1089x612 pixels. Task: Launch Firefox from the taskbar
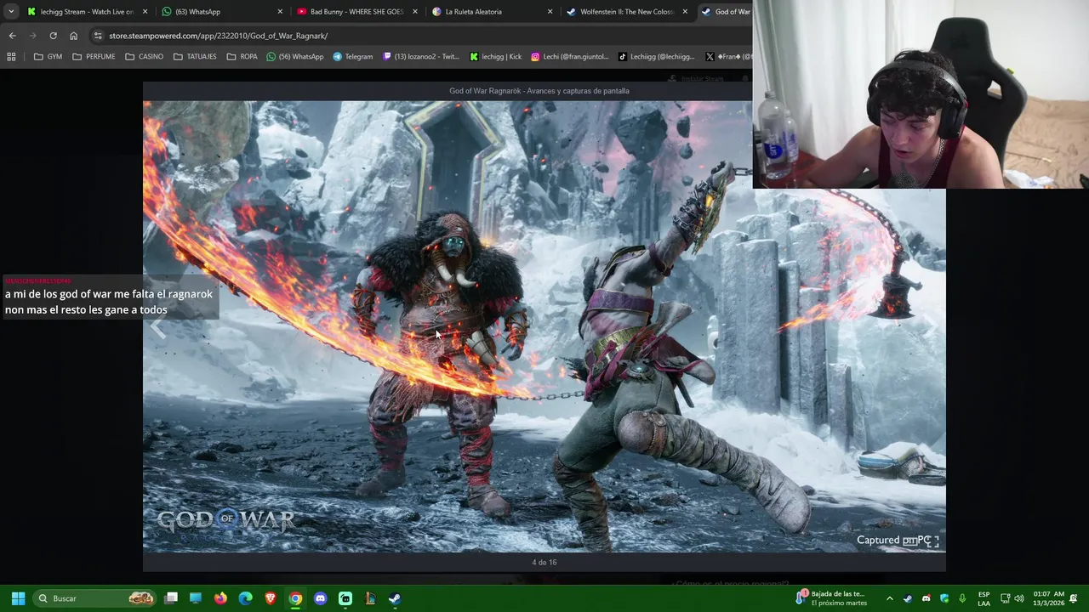[x=220, y=598]
